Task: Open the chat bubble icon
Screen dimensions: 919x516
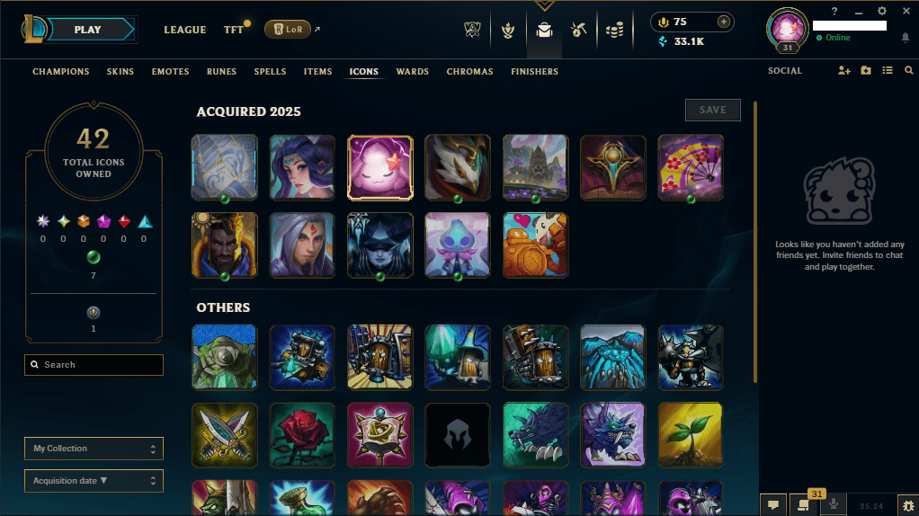Action: 773,505
